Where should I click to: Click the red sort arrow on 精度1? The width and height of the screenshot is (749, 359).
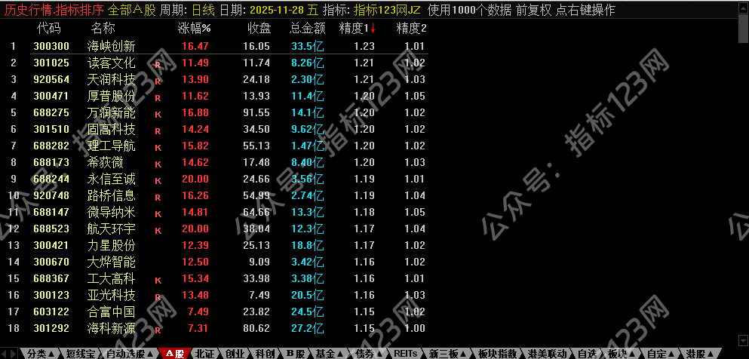tap(373, 28)
